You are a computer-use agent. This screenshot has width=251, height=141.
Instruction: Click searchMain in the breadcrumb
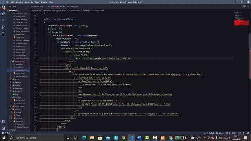coord(99,11)
